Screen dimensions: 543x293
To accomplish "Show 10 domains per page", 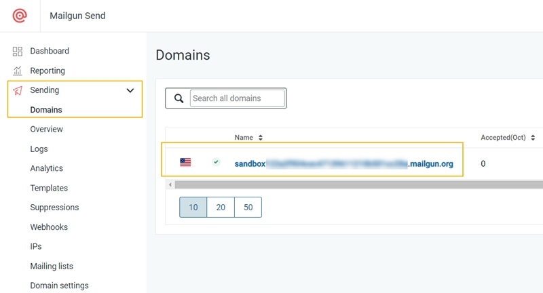I will 193,208.
